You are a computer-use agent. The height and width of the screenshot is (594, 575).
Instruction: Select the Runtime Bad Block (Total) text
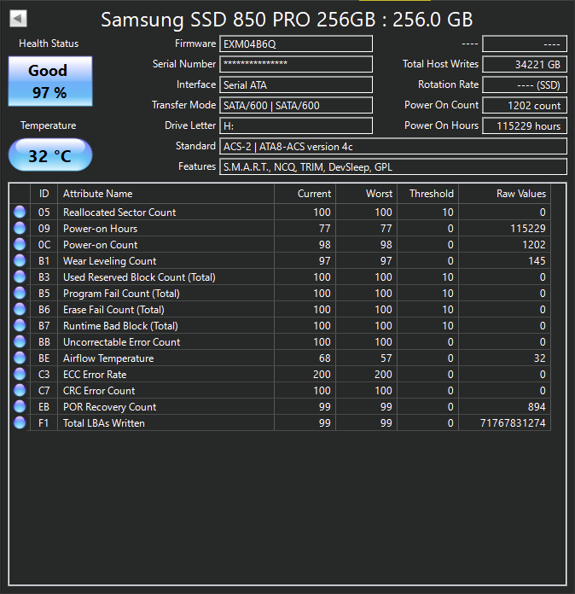click(x=120, y=326)
